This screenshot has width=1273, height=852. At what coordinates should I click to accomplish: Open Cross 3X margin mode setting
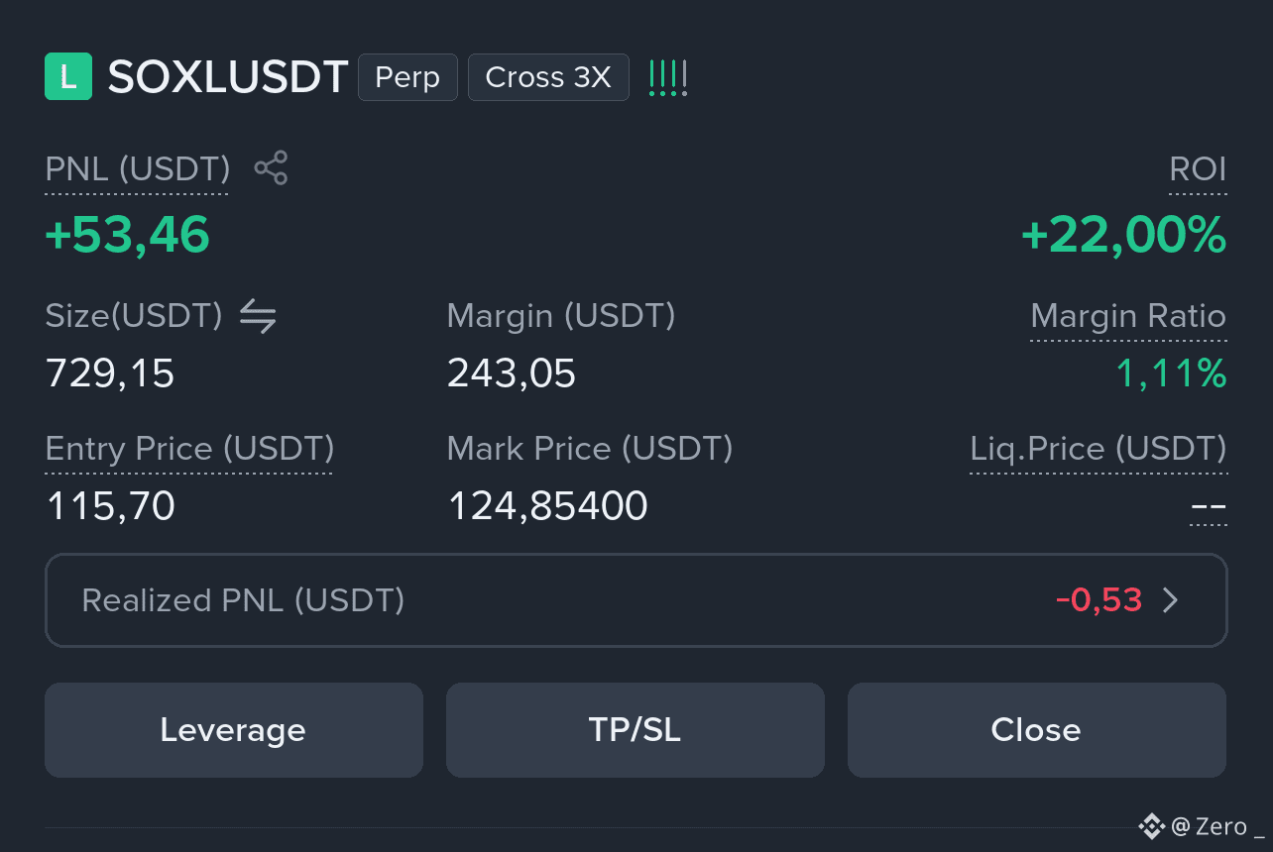click(548, 77)
